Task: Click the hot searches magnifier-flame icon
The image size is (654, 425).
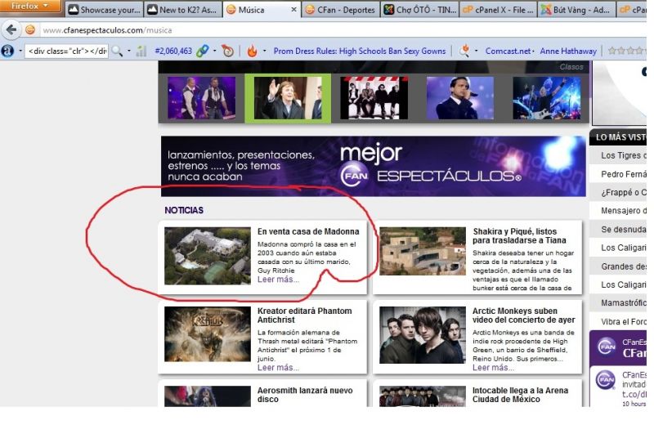Action: click(x=464, y=51)
